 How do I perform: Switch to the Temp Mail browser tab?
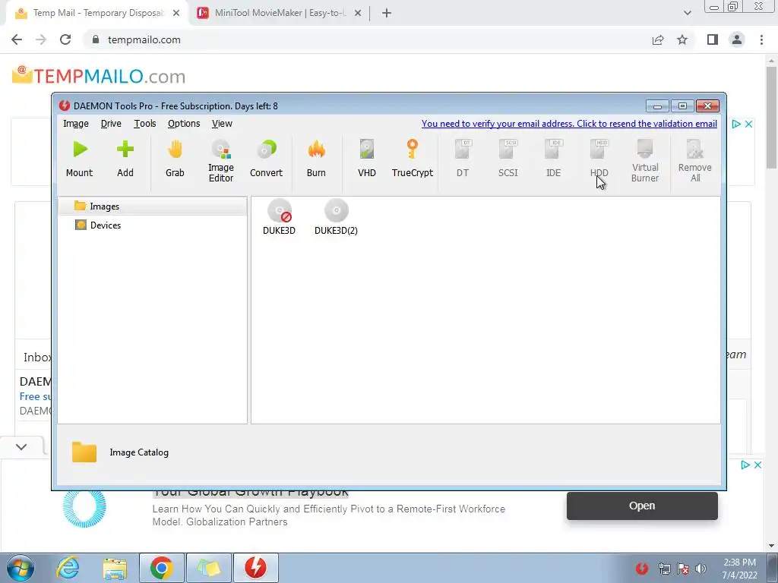[x=98, y=13]
